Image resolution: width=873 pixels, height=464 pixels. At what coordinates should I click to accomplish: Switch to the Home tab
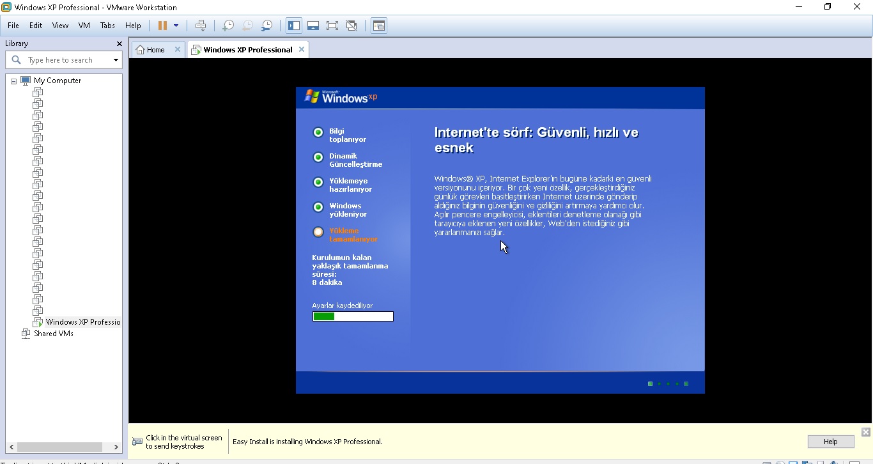(158, 50)
